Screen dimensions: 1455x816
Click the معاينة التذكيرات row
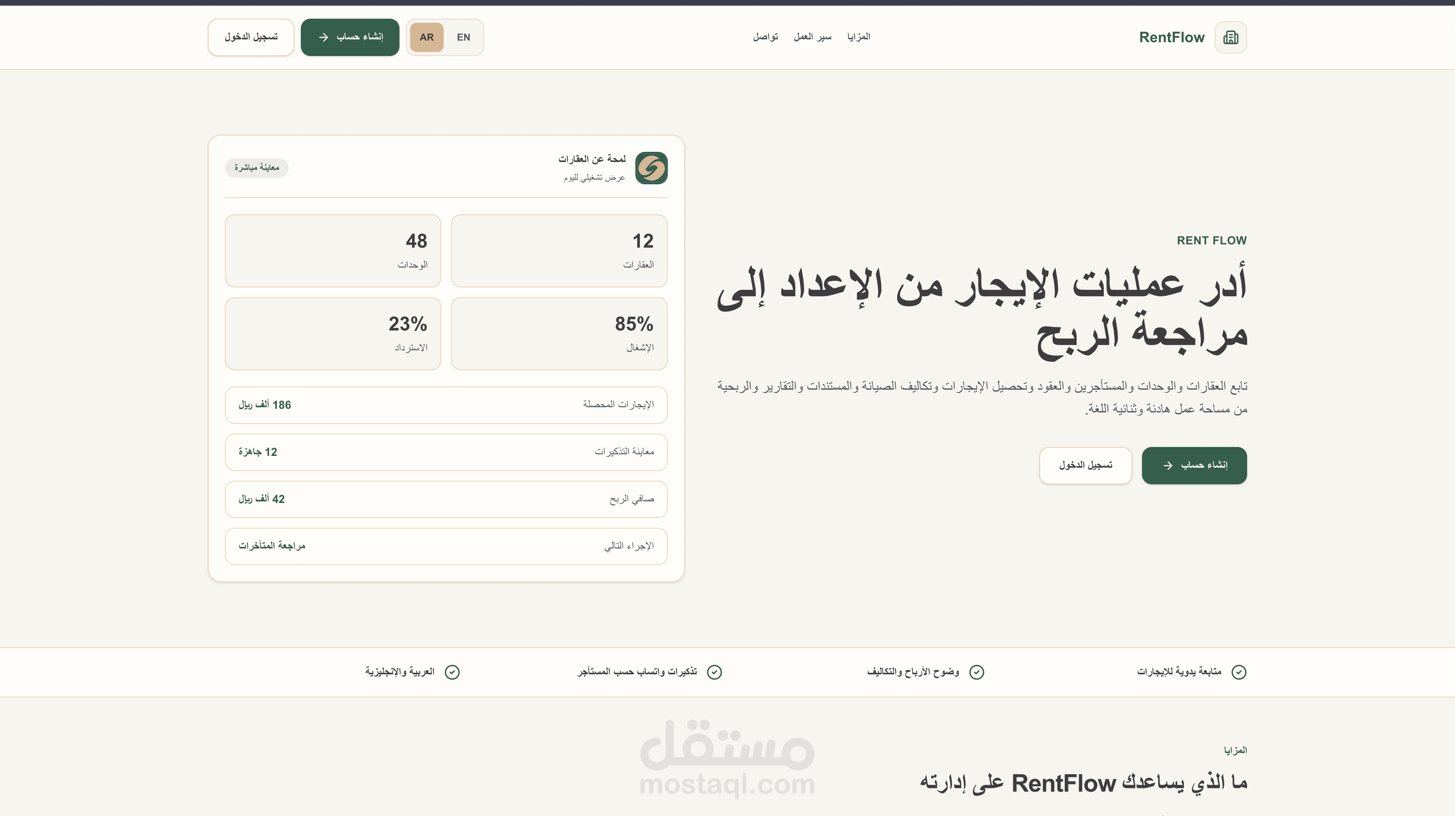pos(446,452)
